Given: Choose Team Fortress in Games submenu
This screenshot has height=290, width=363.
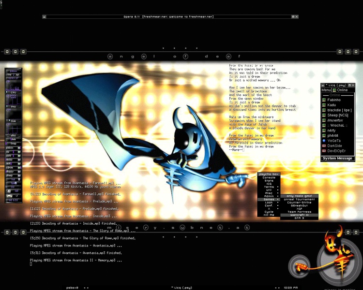Looking at the screenshot, I should click(x=299, y=212).
